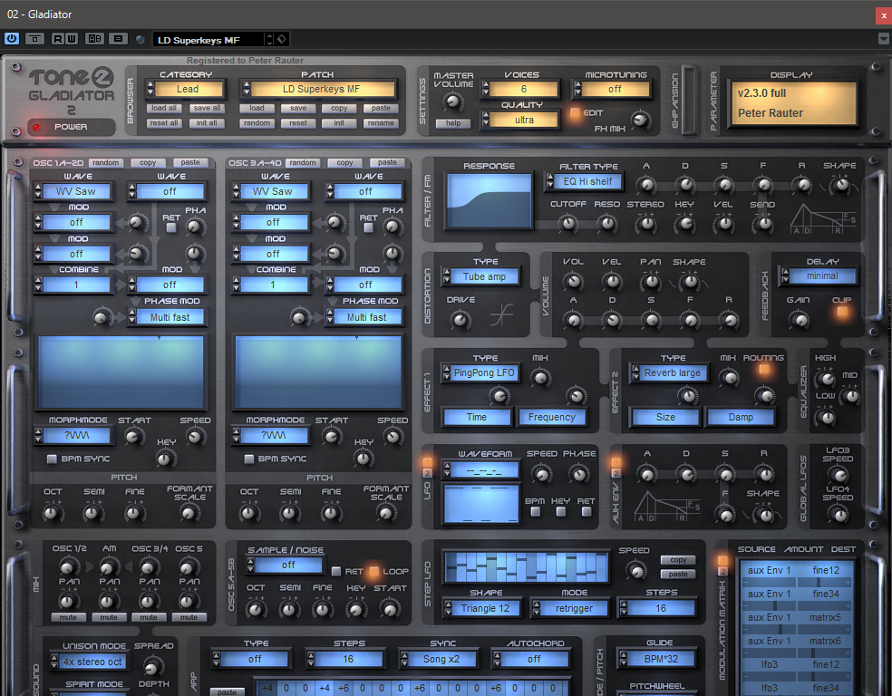The width and height of the screenshot is (892, 696).
Task: Mute OSC 5 in the mixer
Action: [189, 617]
